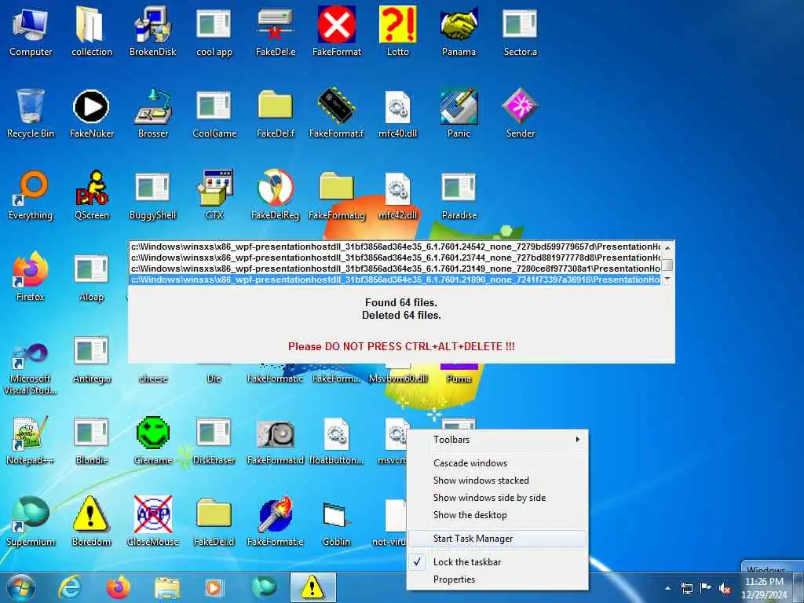This screenshot has height=603, width=804.
Task: Select the 6.1.7601.23149 file path row
Action: (396, 269)
